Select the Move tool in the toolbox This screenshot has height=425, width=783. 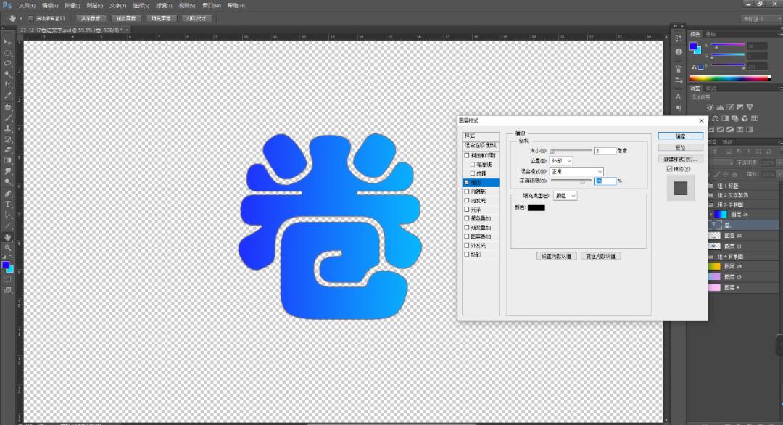point(8,42)
